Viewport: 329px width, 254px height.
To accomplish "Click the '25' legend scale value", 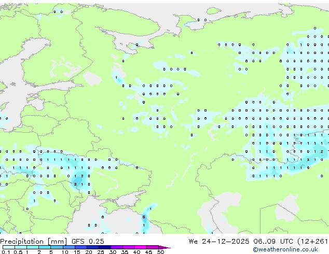I will click(101, 252).
